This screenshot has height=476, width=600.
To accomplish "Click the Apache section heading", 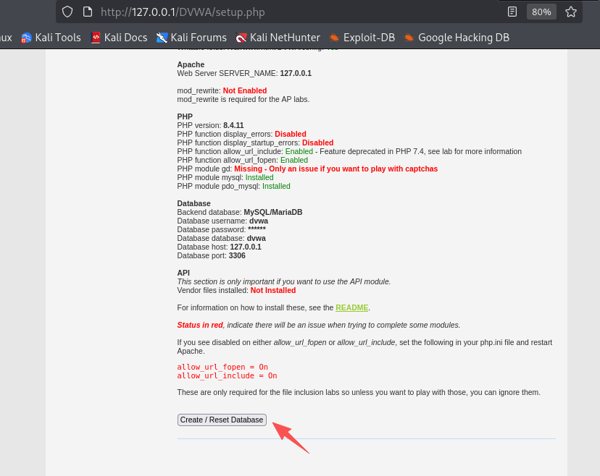I will tap(191, 64).
